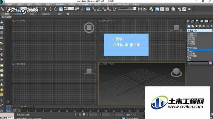The height and width of the screenshot is (119, 213).
Task: Click the Align tool icon
Action: point(145,9)
